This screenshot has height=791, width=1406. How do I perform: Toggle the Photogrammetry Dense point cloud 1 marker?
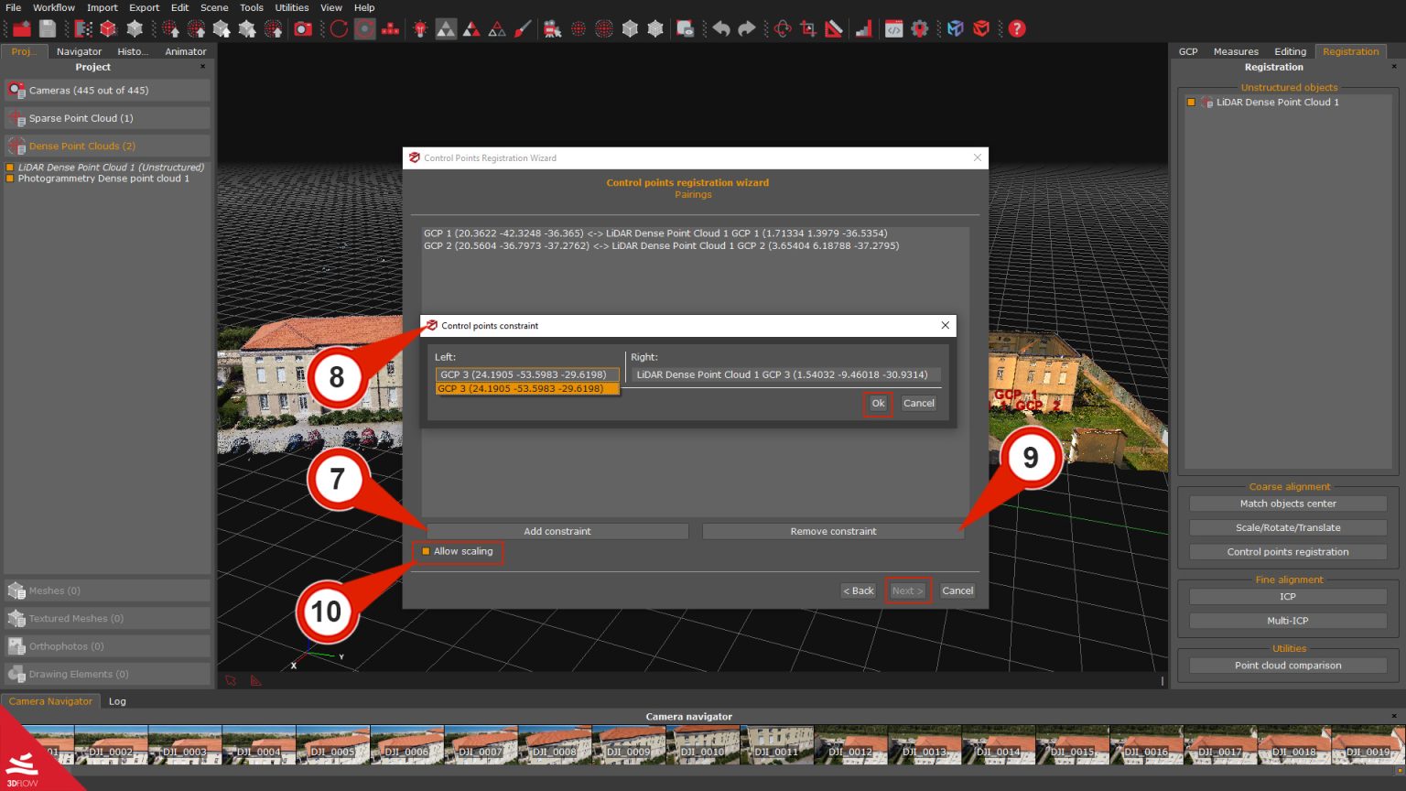[x=8, y=179]
